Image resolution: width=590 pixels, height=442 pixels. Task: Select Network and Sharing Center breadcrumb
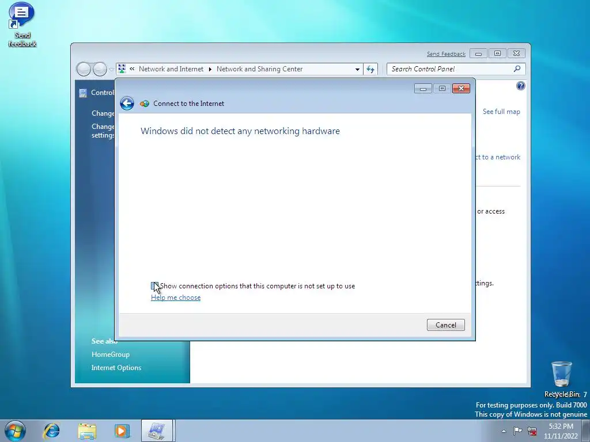[259, 69]
